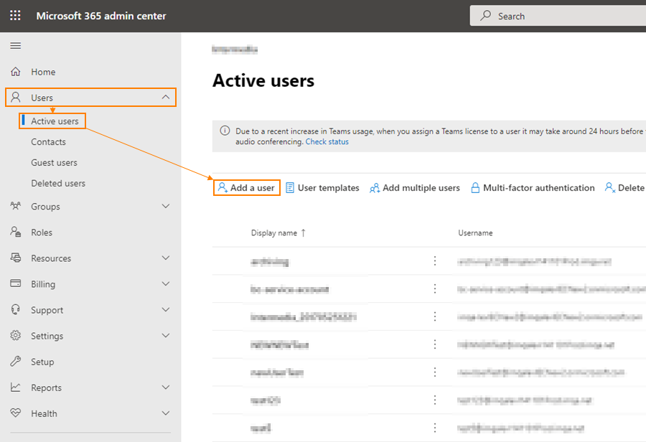Click the Add multiple users button
This screenshot has width=646, height=442.
click(414, 188)
